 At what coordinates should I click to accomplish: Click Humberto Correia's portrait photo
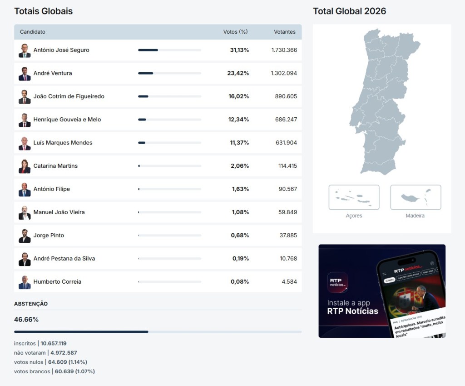pos(25,282)
